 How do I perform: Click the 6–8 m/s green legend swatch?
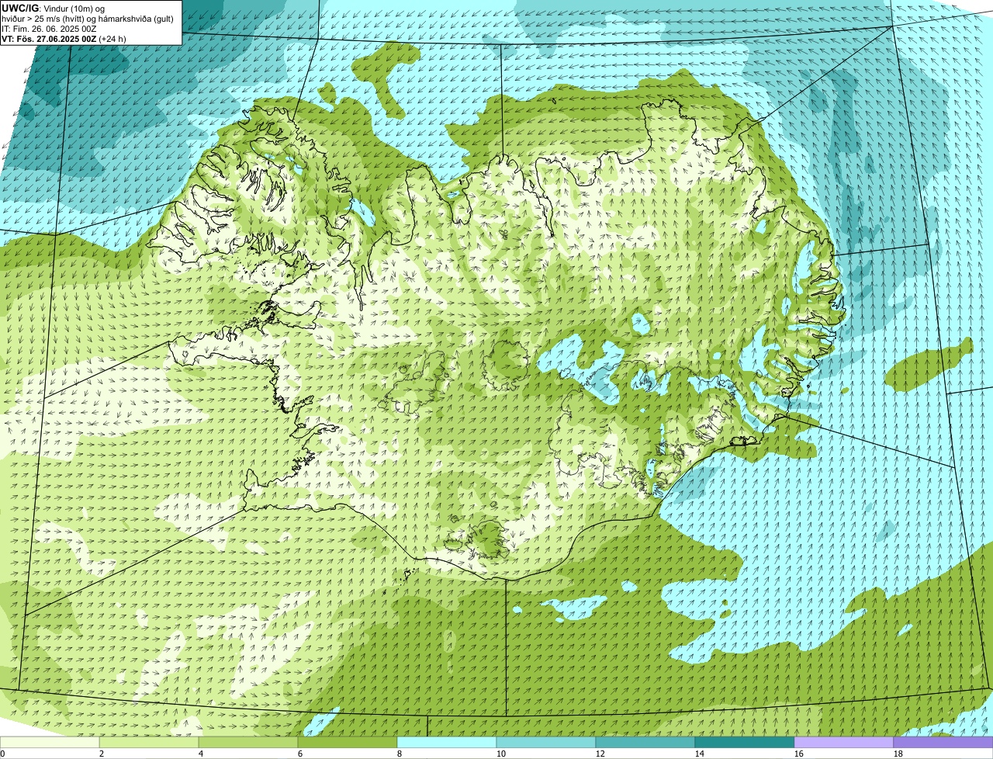348,742
